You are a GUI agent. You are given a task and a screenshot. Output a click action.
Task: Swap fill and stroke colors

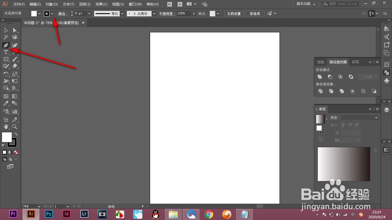pyautogui.click(x=16, y=134)
